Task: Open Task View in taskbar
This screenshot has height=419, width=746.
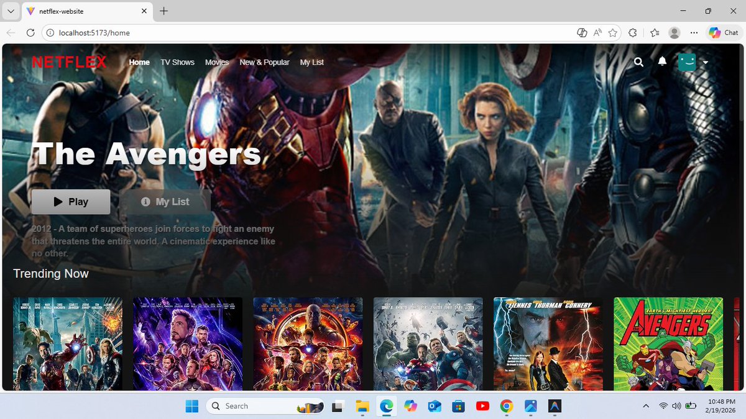Action: point(338,406)
